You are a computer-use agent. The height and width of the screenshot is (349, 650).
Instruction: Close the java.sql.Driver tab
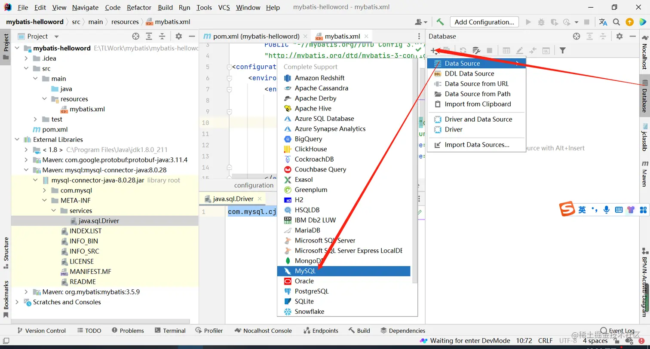click(260, 199)
